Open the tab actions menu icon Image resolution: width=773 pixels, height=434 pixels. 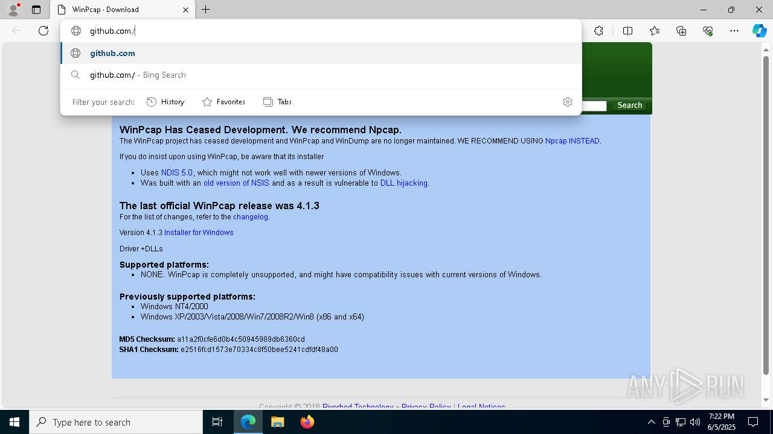pyautogui.click(x=36, y=10)
